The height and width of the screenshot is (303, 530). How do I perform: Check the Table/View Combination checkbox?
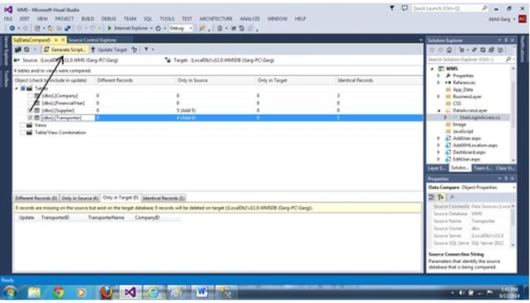[x=23, y=133]
